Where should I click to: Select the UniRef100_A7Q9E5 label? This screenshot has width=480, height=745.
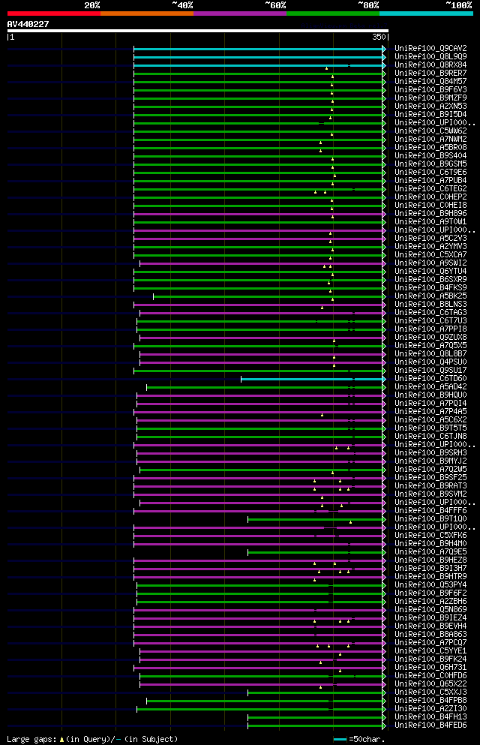coord(430,552)
